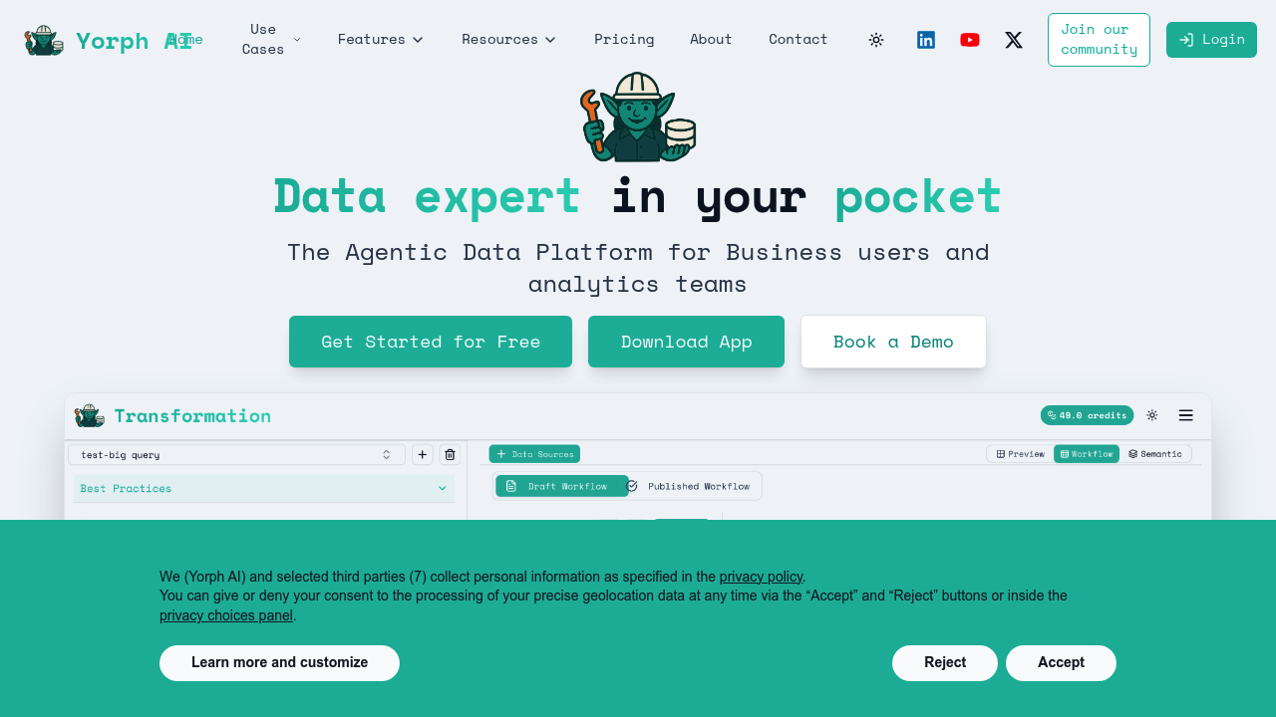This screenshot has height=717, width=1276.
Task: Open the Resources dropdown
Action: pyautogui.click(x=508, y=40)
